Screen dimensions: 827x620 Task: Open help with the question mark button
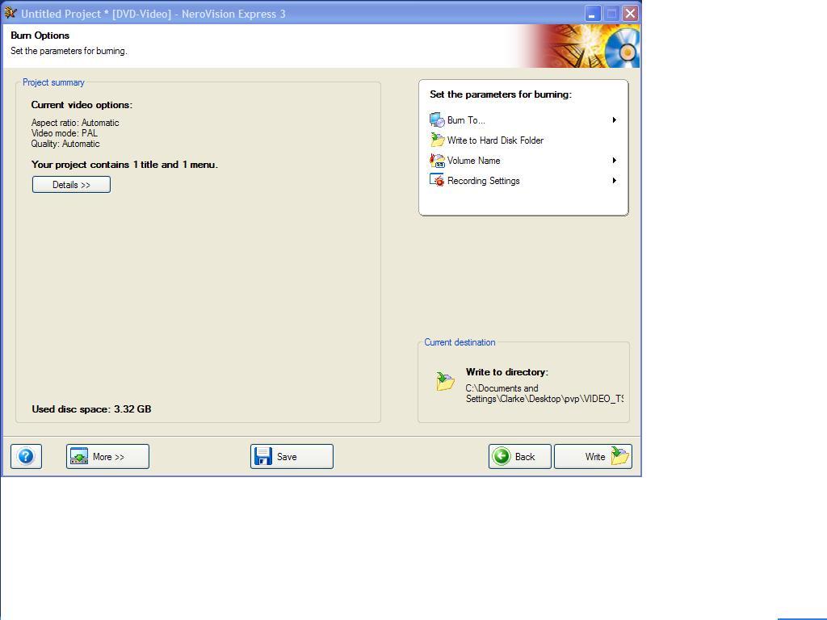(x=26, y=456)
